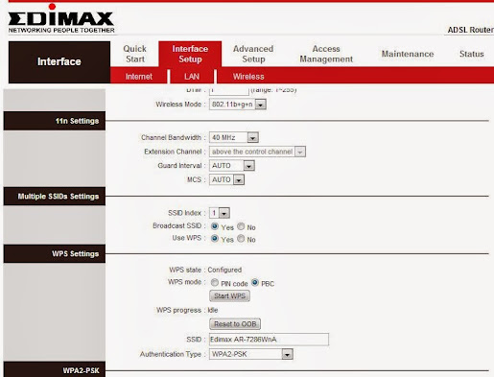
Task: Click the WPS progress Idle text
Action: (213, 310)
